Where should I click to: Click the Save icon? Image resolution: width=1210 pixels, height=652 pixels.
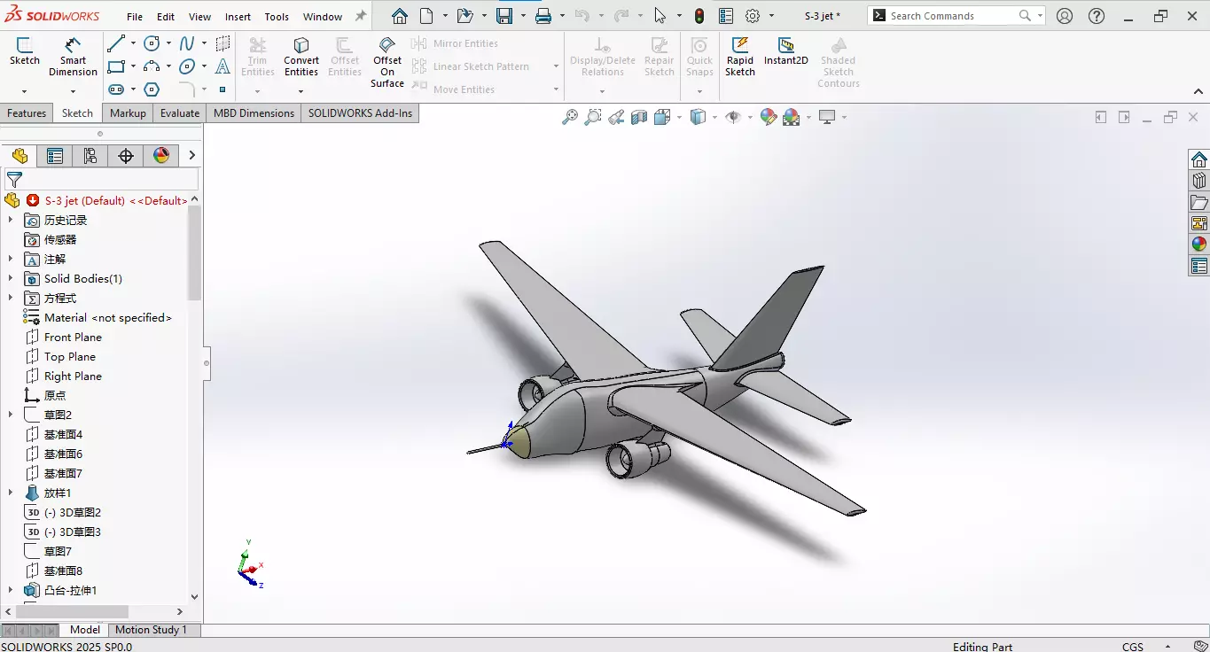[x=504, y=16]
